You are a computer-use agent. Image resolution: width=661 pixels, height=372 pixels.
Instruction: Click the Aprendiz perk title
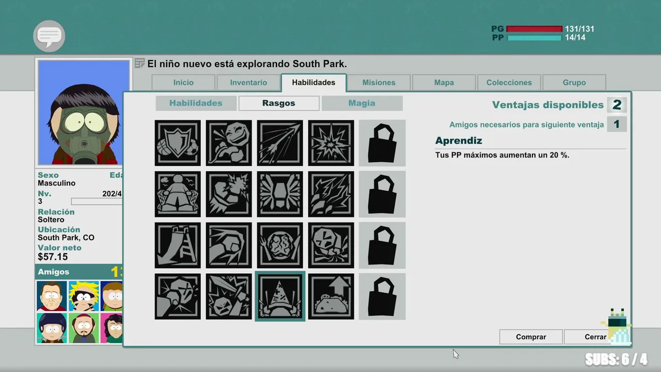pos(459,141)
